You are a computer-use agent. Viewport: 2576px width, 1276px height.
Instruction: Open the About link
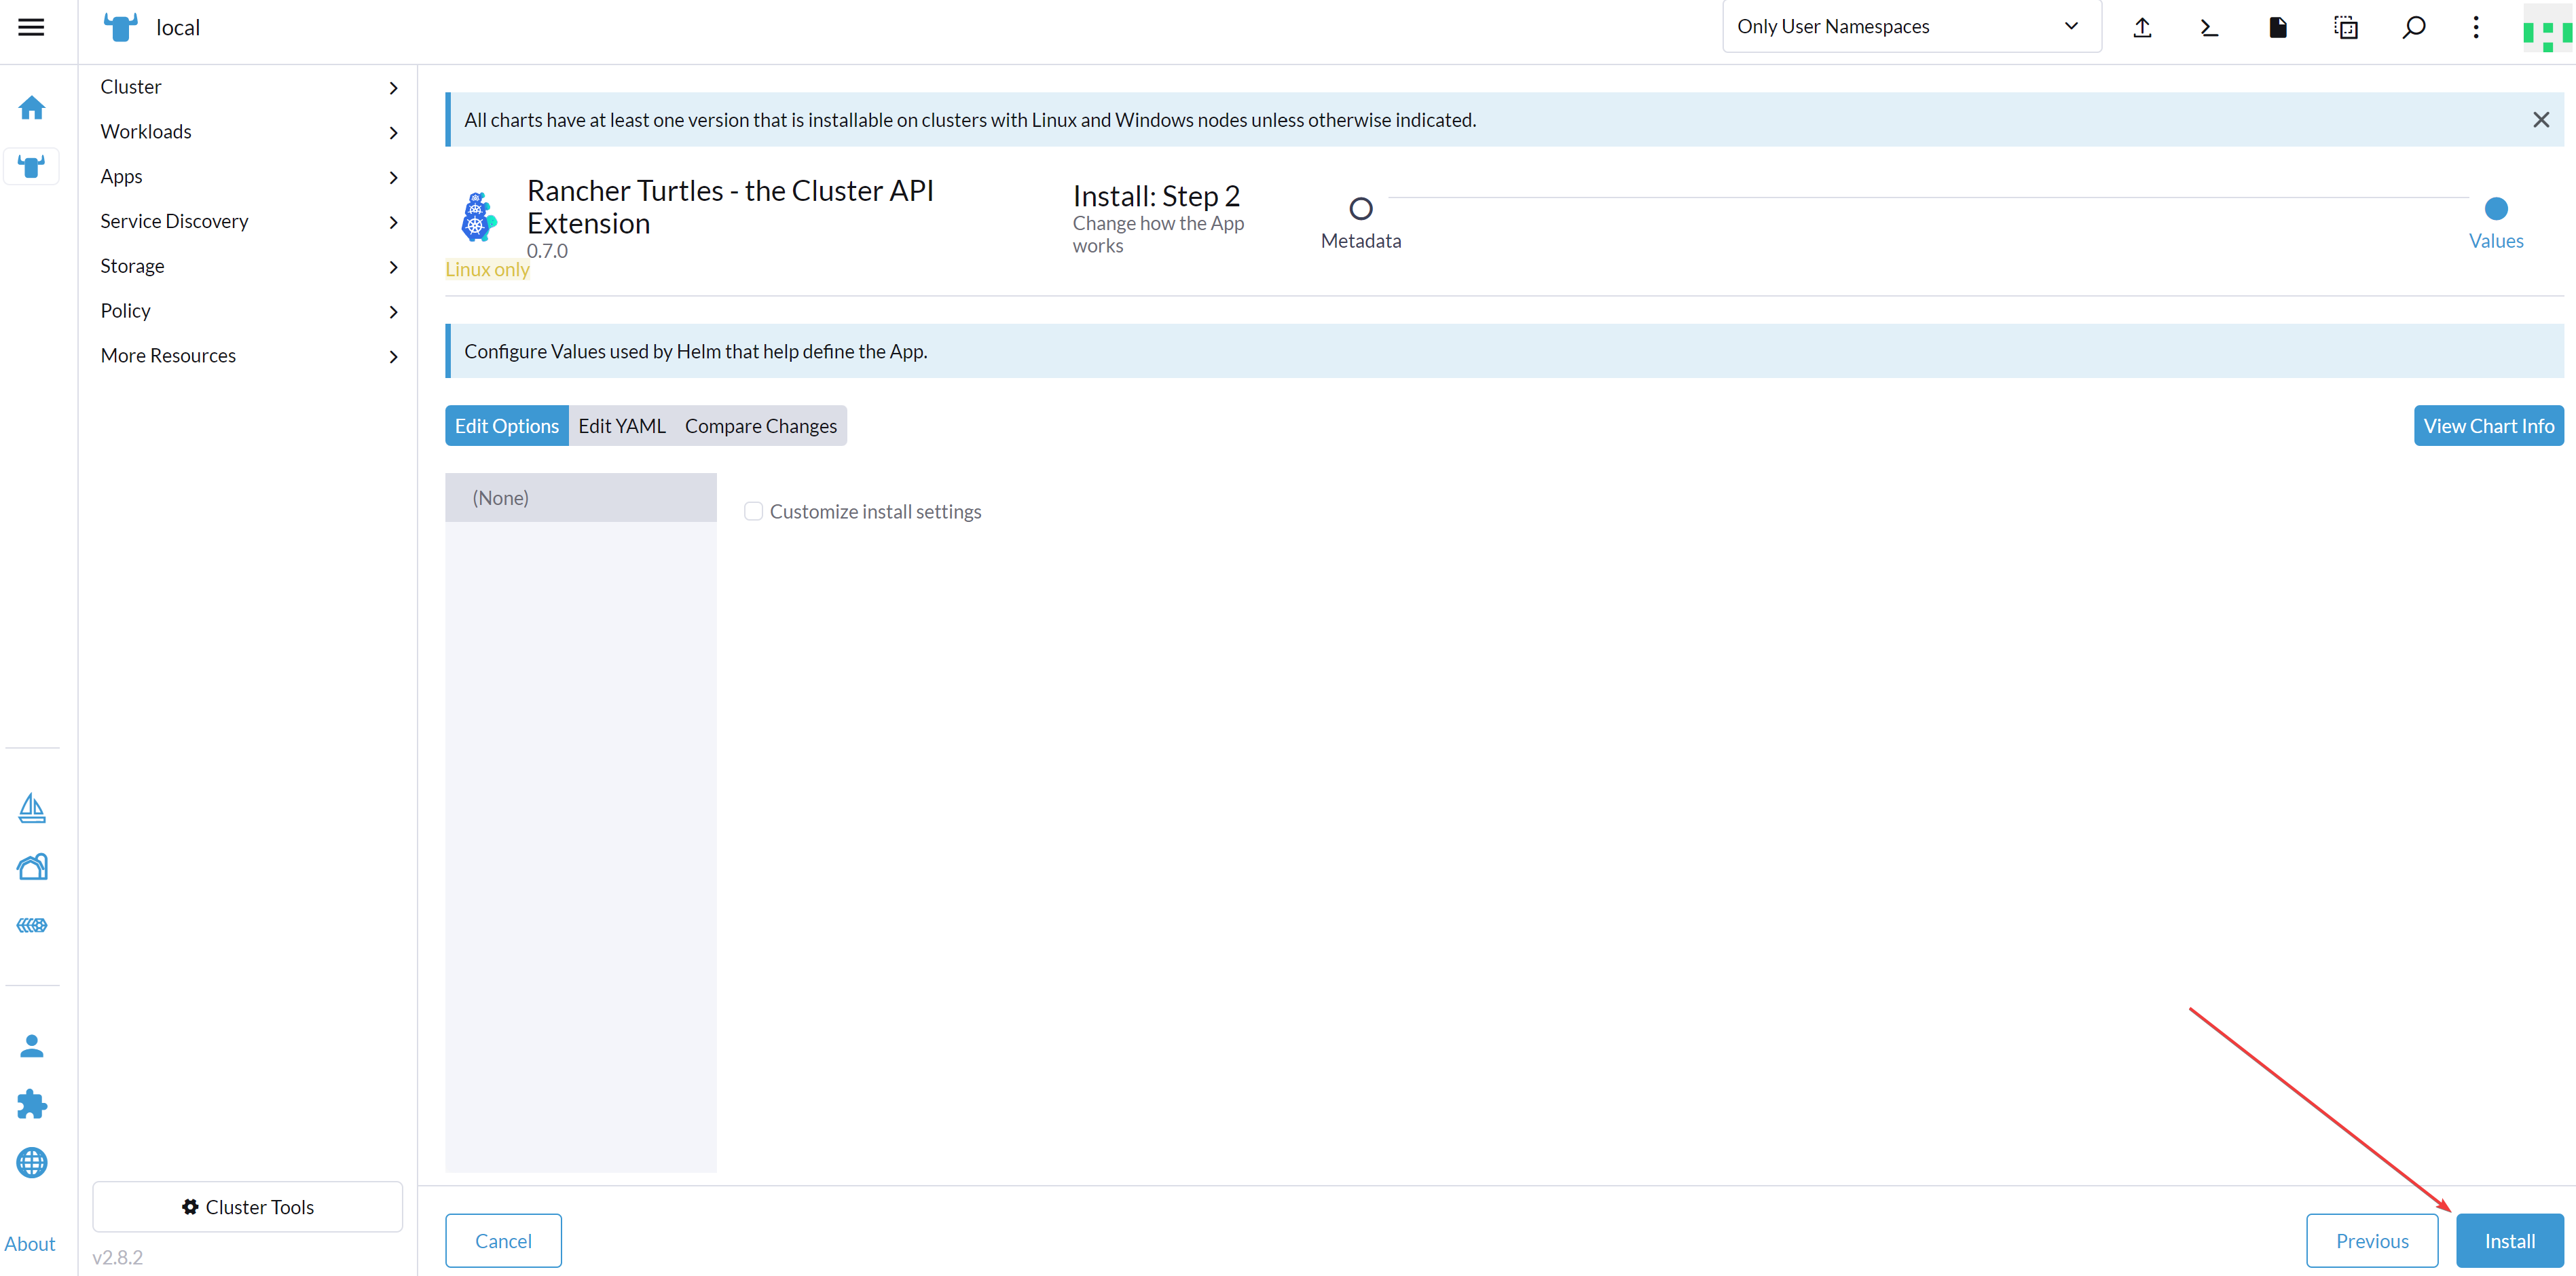30,1244
